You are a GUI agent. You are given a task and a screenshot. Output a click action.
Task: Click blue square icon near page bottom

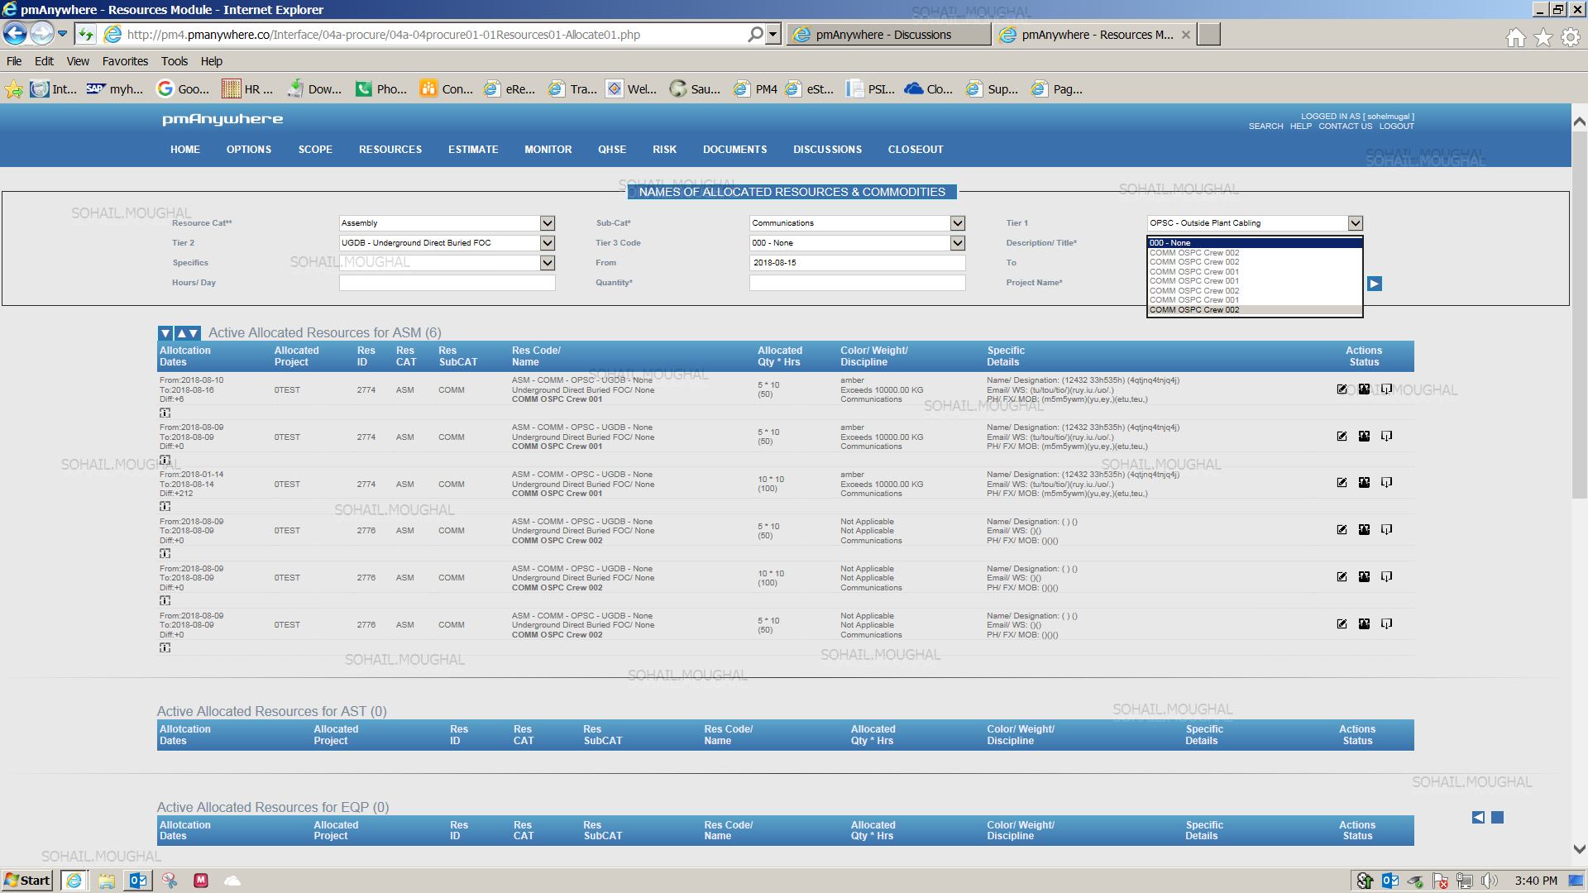(1497, 818)
